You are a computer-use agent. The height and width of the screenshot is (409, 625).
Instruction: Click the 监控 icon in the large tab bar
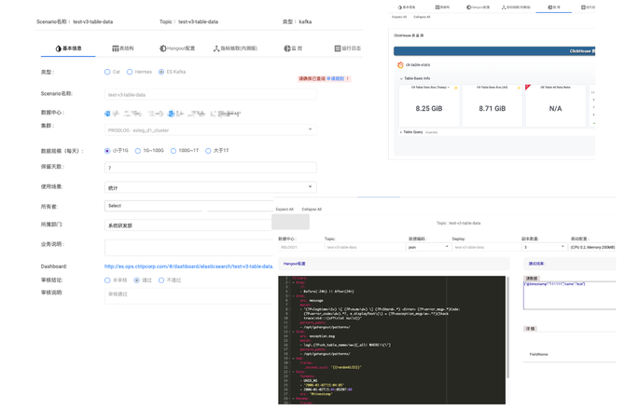pyautogui.click(x=287, y=48)
